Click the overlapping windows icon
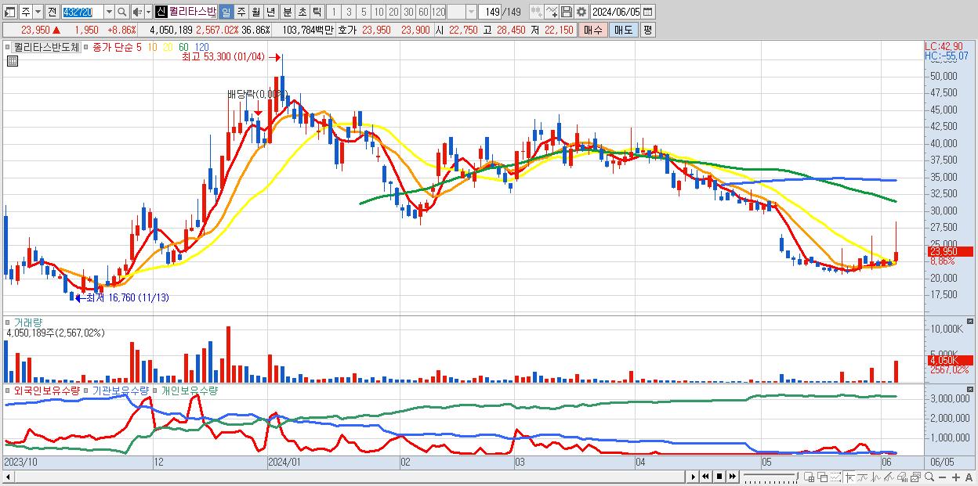 point(823,477)
